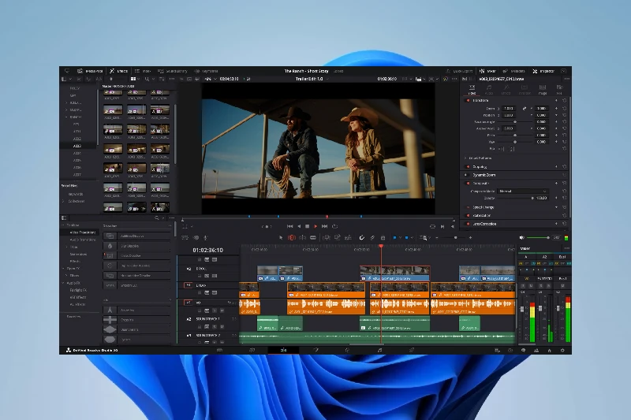The height and width of the screenshot is (420, 631).
Task: Switch to the Video tab in Inspector
Action: click(x=472, y=90)
